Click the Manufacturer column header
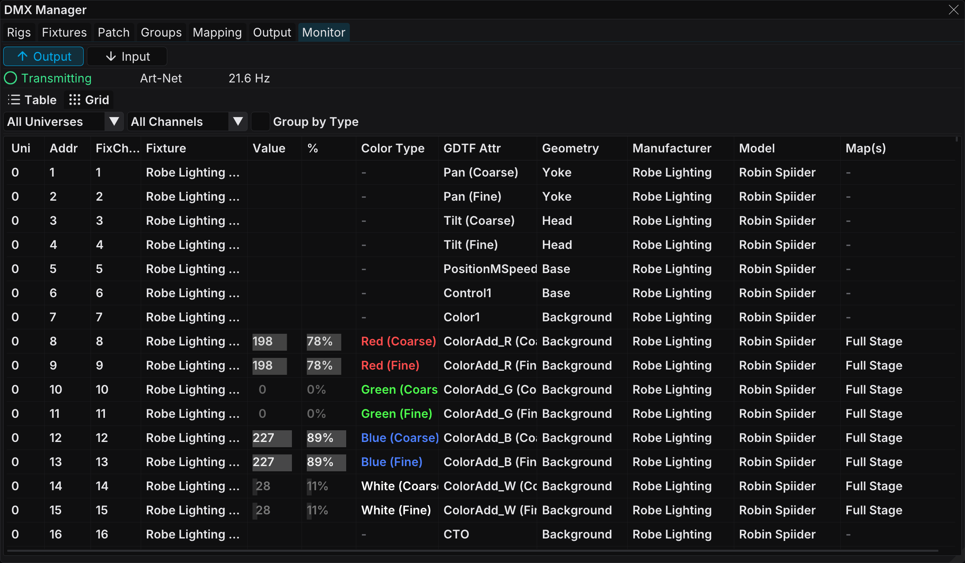The width and height of the screenshot is (965, 563). point(672,148)
